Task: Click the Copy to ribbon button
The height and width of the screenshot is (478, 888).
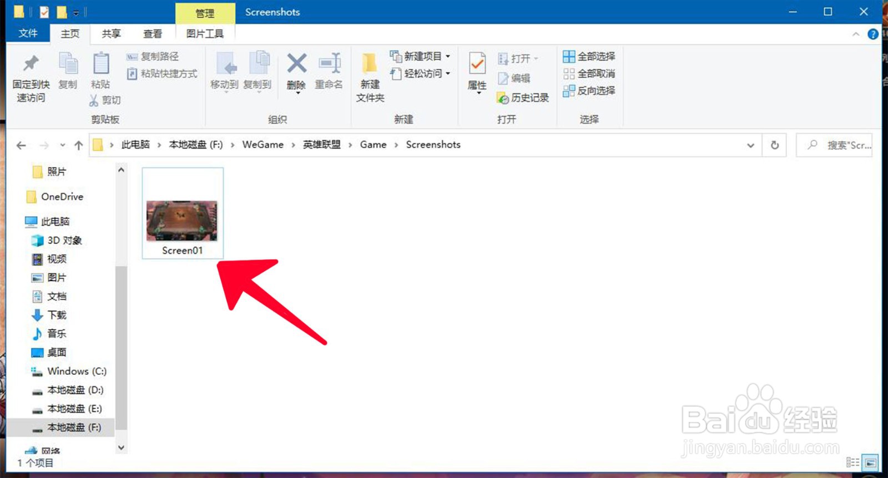Action: click(x=257, y=72)
